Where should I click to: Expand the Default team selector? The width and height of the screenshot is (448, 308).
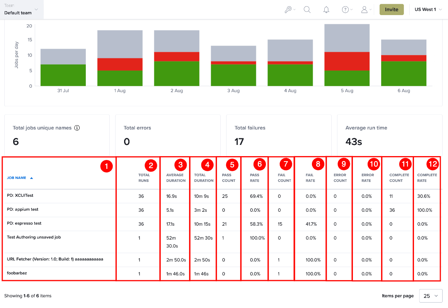[22, 9]
